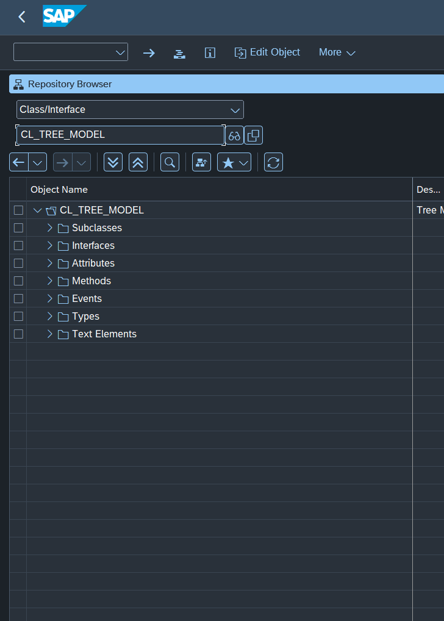Click the CL_TREE_MODEL object name input field
This screenshot has height=621, width=444.
(120, 135)
